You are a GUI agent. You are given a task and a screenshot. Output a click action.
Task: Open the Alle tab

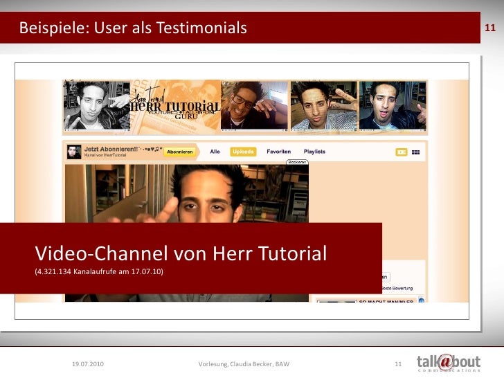click(x=215, y=152)
